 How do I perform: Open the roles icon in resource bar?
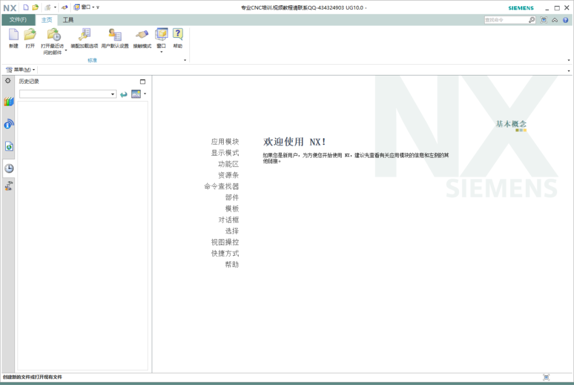coord(9,186)
